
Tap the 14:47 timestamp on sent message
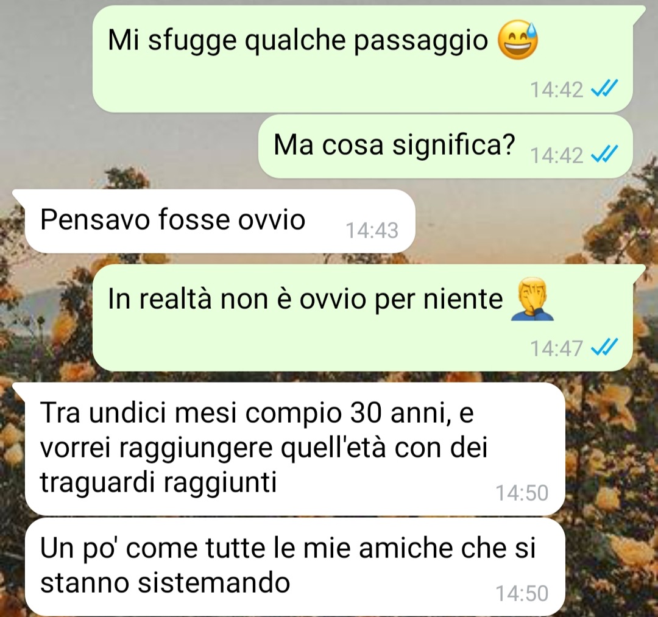556,348
